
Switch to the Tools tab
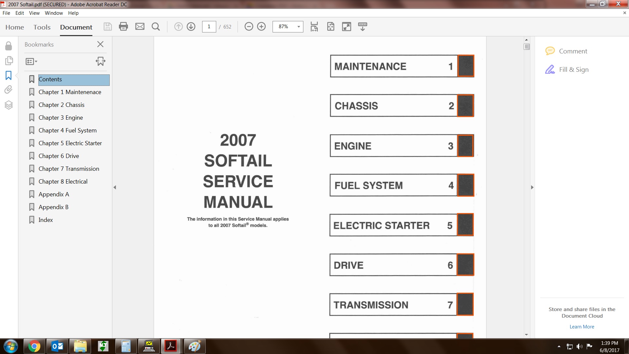(42, 27)
